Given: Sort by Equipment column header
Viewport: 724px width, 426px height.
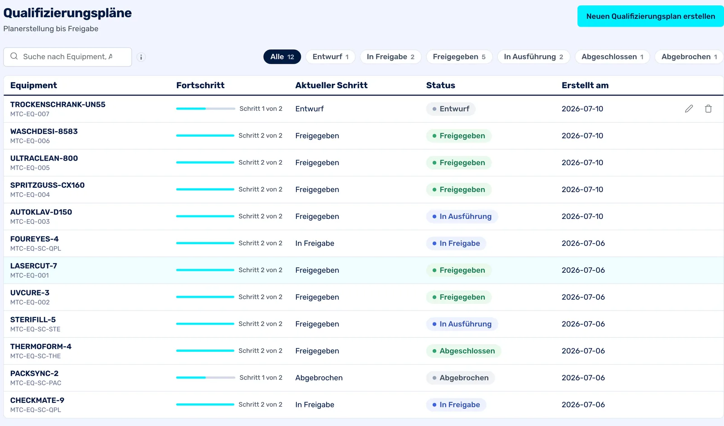Looking at the screenshot, I should pos(33,85).
